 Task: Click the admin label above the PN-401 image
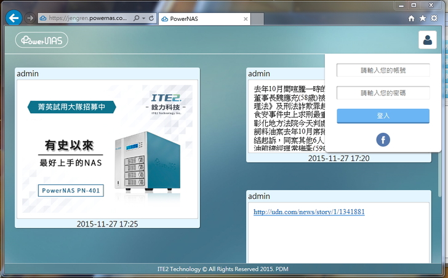[x=28, y=74]
